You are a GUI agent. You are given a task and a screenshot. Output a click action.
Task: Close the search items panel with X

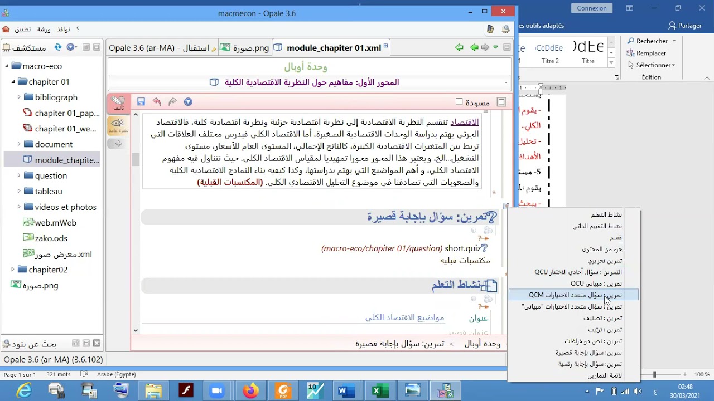click(97, 344)
